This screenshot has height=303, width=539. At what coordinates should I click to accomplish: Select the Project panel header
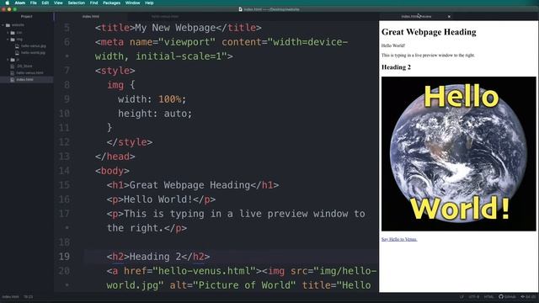(x=26, y=17)
